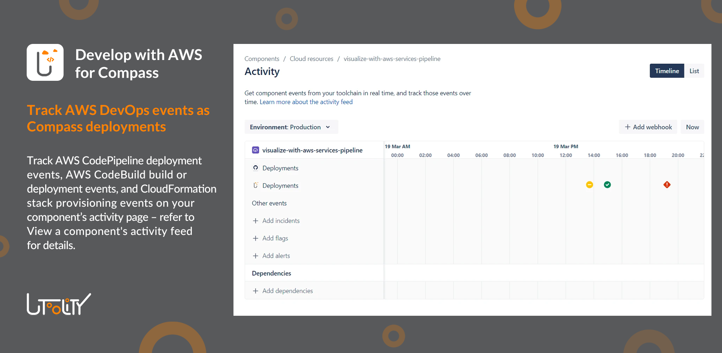Select visualize-with-aws-services-pipeline row title
Viewport: 722px width, 353px height.
(312, 150)
